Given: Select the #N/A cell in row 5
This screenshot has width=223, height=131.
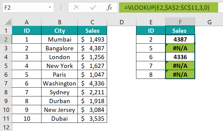Looking at the screenshot, I should [x=180, y=65].
